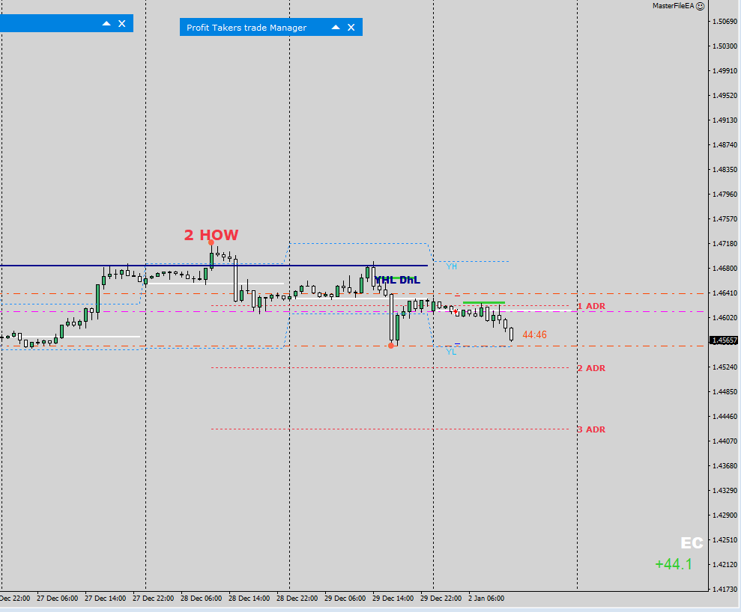This screenshot has height=612, width=741.
Task: Select the 2 HOW chart label
Action: (x=211, y=235)
